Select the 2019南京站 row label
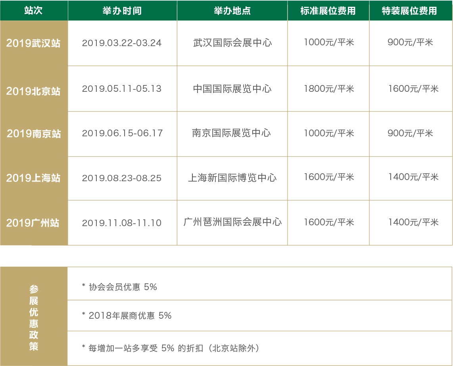 click(34, 134)
